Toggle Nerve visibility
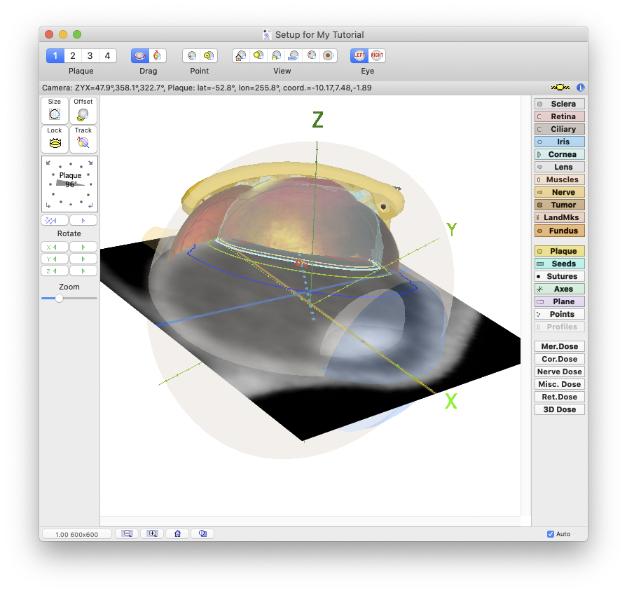Image resolution: width=627 pixels, height=593 pixels. [x=560, y=192]
